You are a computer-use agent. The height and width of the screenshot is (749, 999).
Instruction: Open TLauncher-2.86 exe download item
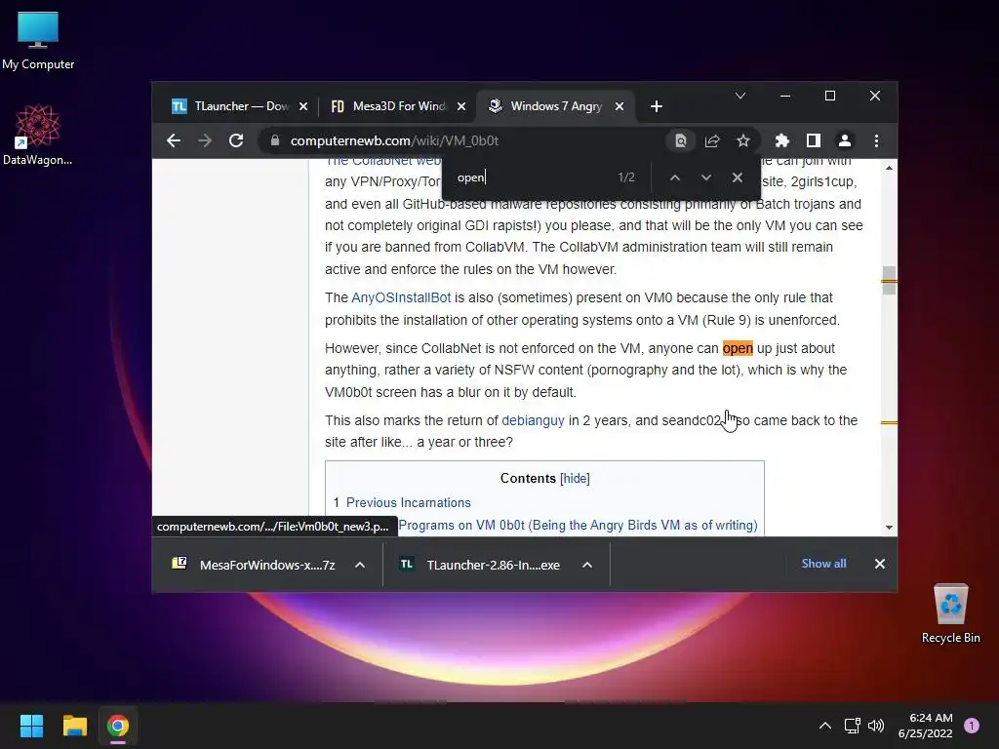tap(482, 565)
